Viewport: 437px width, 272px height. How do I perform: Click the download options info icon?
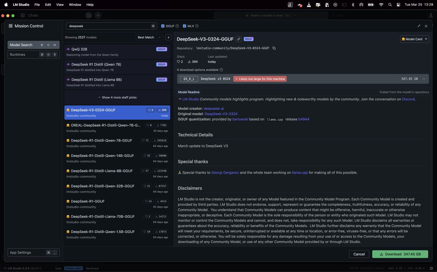(x=221, y=70)
